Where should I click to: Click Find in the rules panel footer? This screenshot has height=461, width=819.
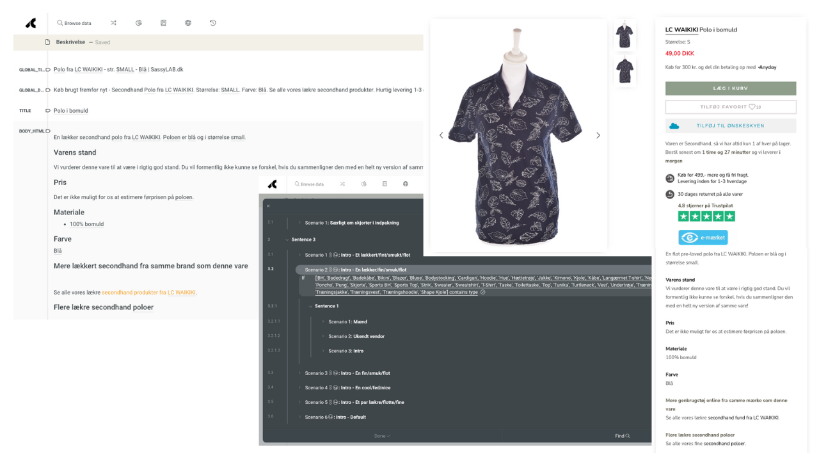[622, 436]
